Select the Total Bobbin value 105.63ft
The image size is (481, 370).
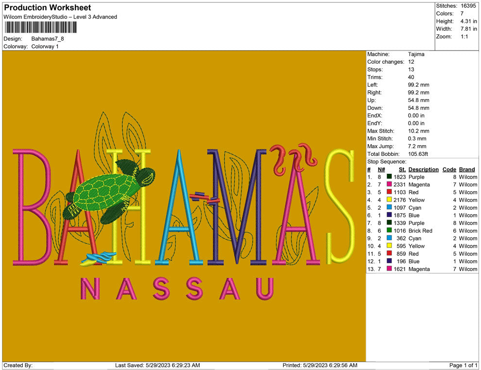pyautogui.click(x=418, y=154)
